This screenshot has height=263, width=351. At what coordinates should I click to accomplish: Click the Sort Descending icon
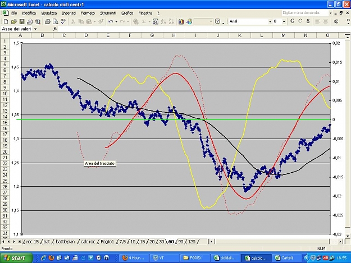click(171, 21)
